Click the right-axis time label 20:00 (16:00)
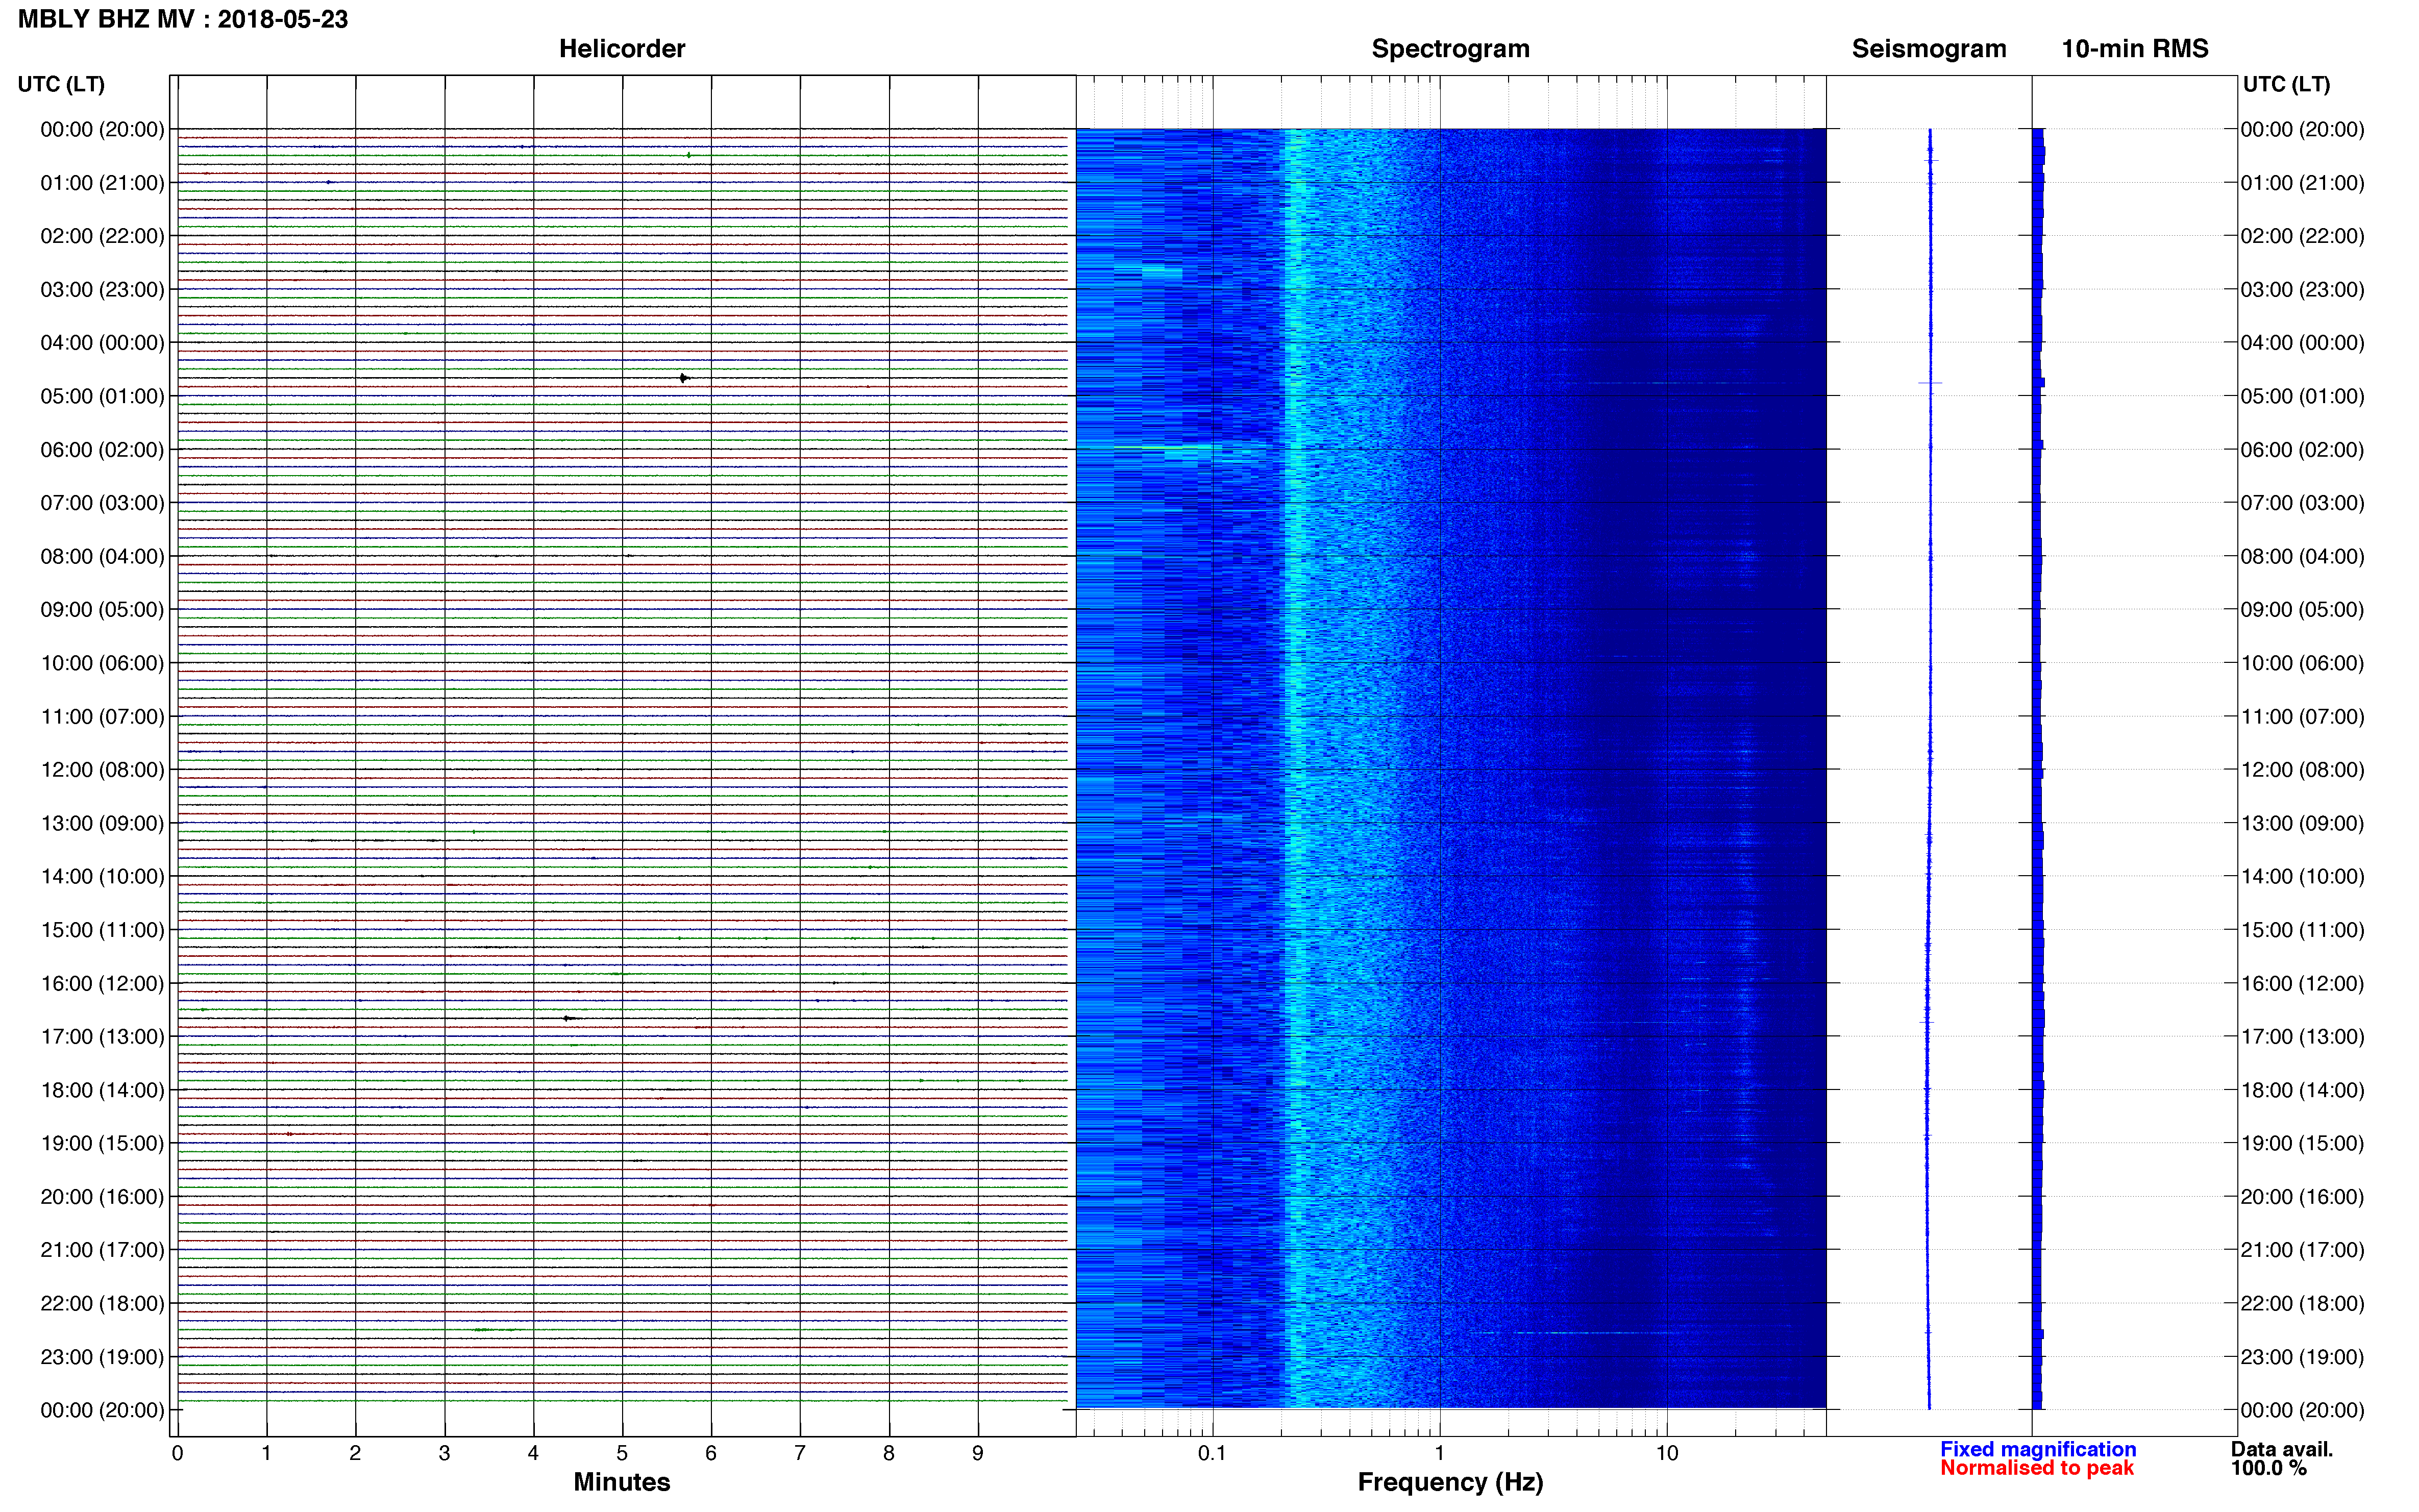The height and width of the screenshot is (1512, 2419). pyautogui.click(x=2302, y=1197)
